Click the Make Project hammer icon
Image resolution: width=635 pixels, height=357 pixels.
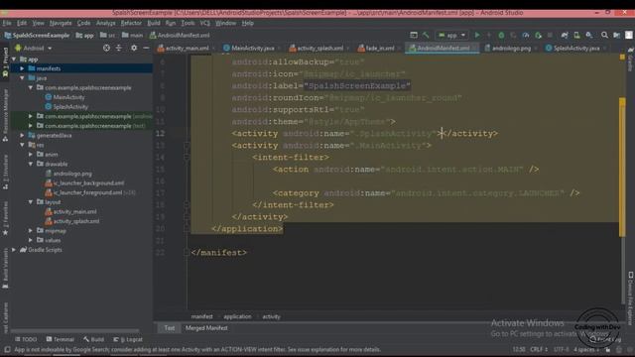point(426,36)
